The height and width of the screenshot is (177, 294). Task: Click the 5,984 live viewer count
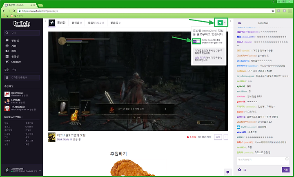[x=191, y=137]
